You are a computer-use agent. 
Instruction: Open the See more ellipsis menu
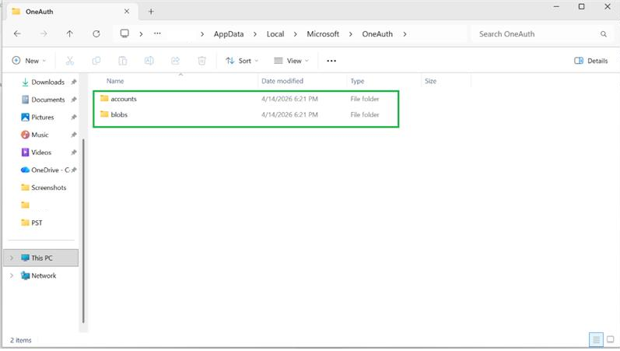(x=331, y=61)
